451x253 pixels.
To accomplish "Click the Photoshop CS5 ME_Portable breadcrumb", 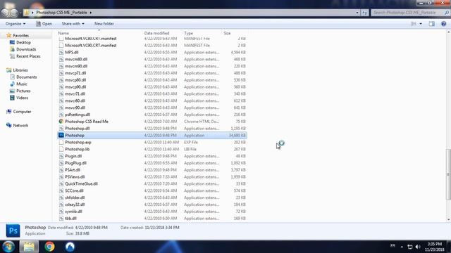I will 61,13.
